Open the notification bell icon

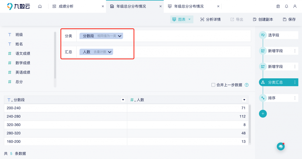286,6
